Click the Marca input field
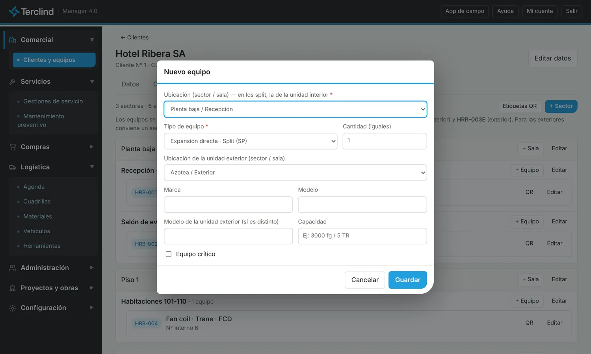Screen dimensions: 591x354 pyautogui.click(x=229, y=205)
